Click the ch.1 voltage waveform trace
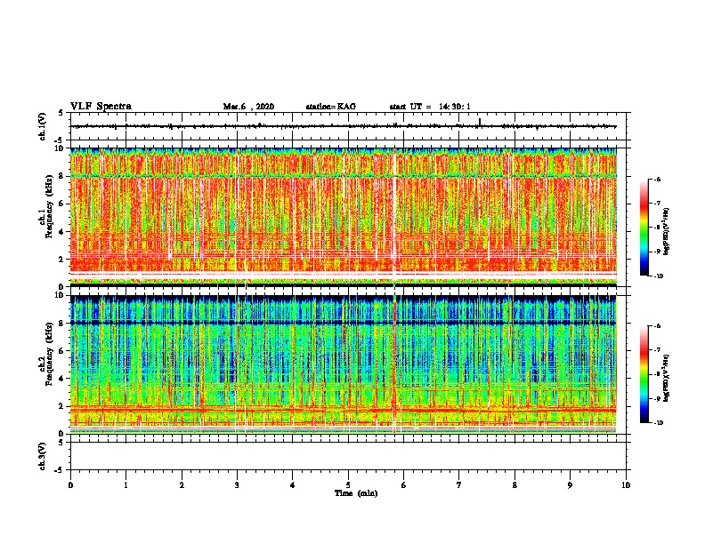The image size is (705, 544). point(344,126)
